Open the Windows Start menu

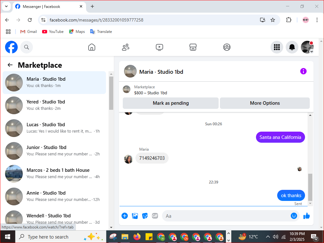[x=8, y=237]
